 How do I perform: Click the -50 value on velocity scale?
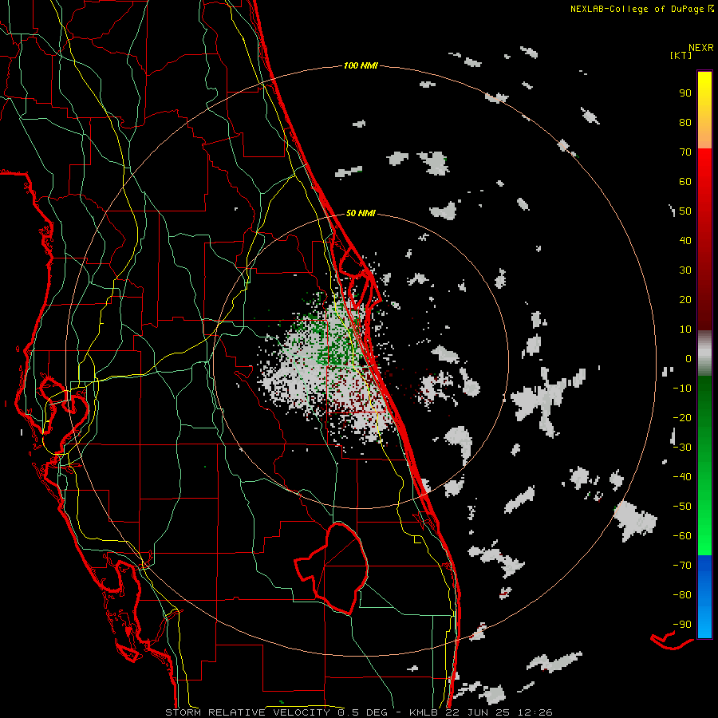(x=682, y=507)
